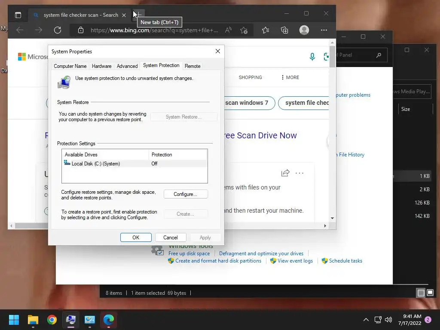Switch File Explorer to large icons view
The image size is (440, 330).
pyautogui.click(x=430, y=293)
